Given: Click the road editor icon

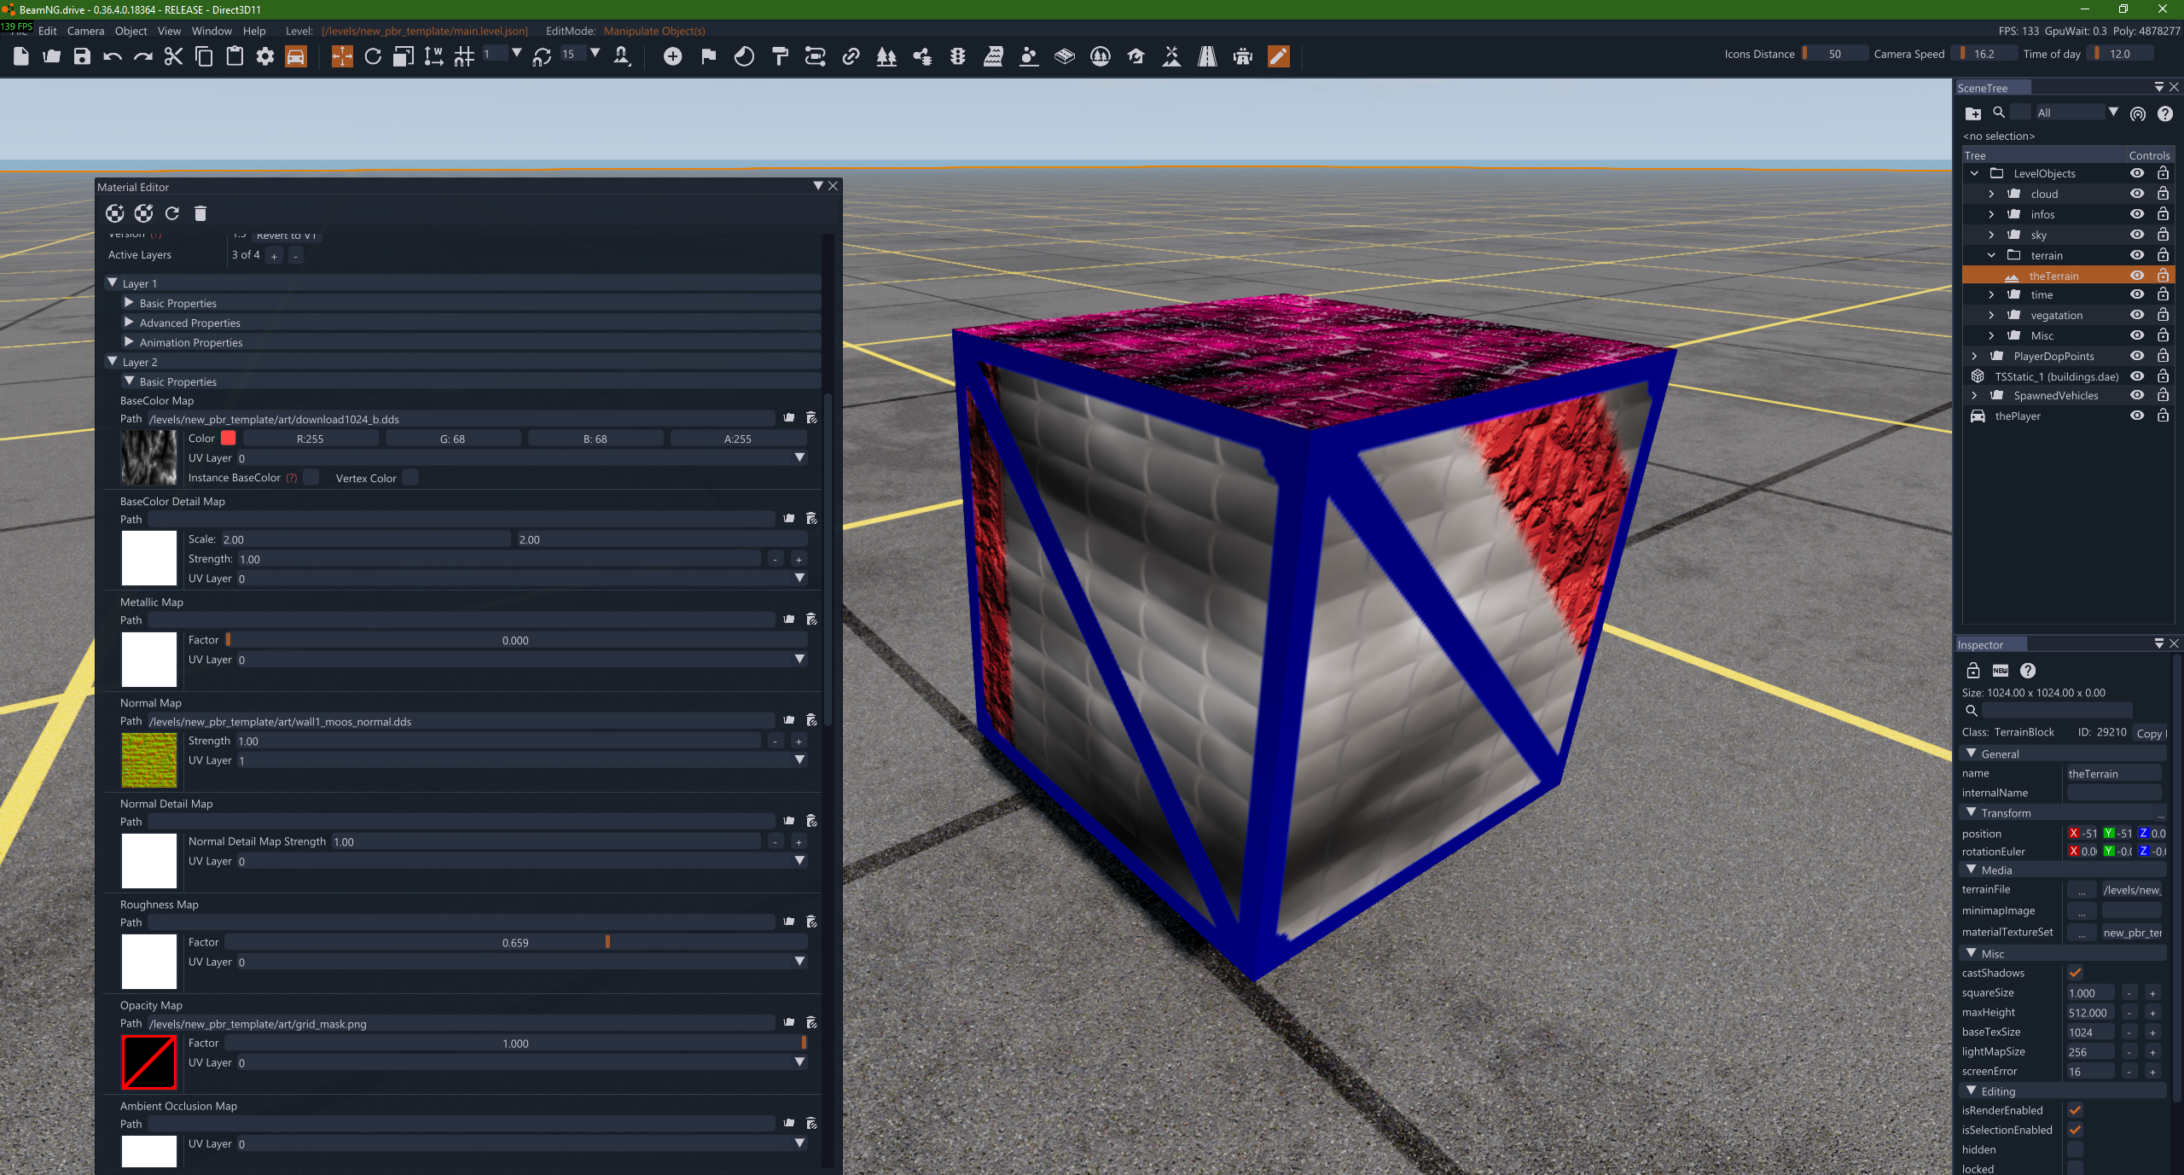Looking at the screenshot, I should pos(1206,57).
